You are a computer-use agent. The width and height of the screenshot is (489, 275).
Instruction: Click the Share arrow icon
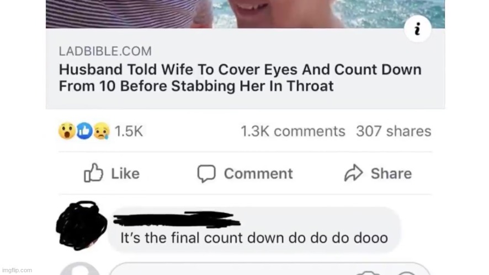pos(353,173)
